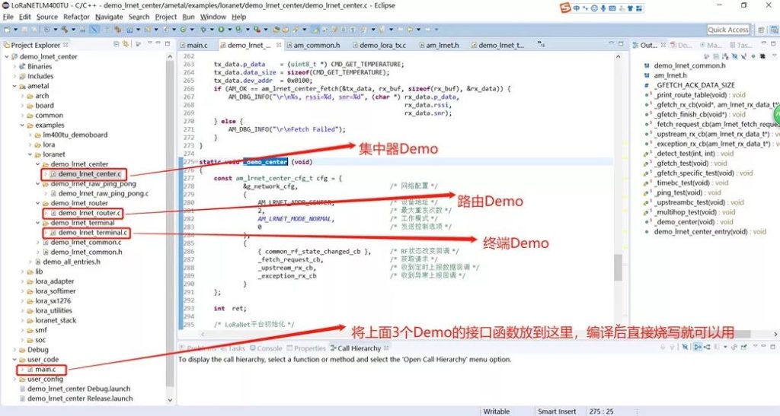780x416 pixels.
Task: Maximize the editor area
Action: pyautogui.click(x=621, y=43)
